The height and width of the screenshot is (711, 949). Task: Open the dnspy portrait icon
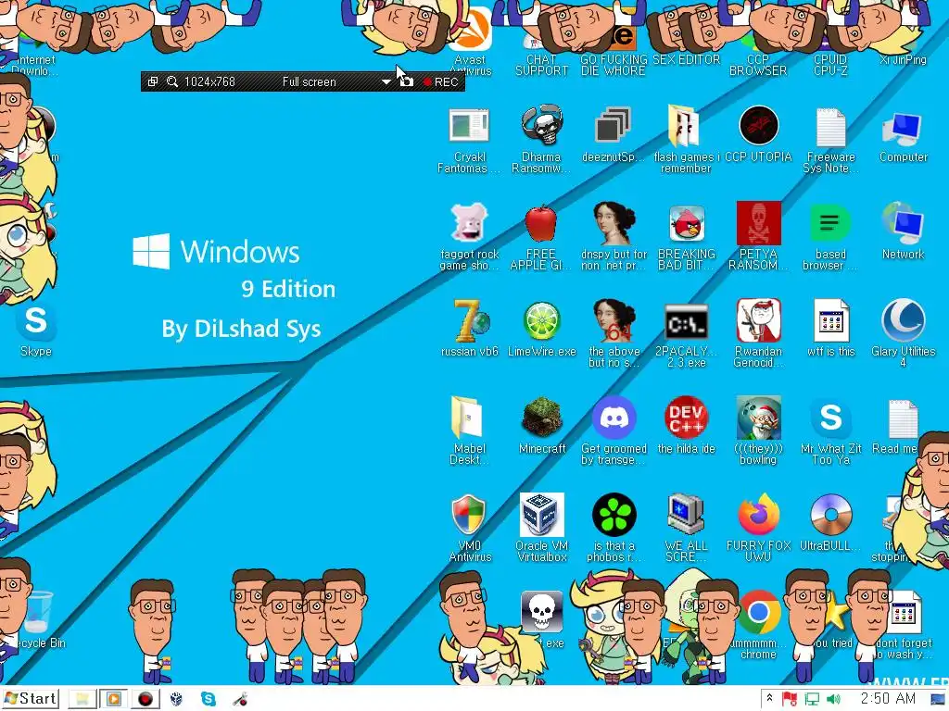coord(614,222)
